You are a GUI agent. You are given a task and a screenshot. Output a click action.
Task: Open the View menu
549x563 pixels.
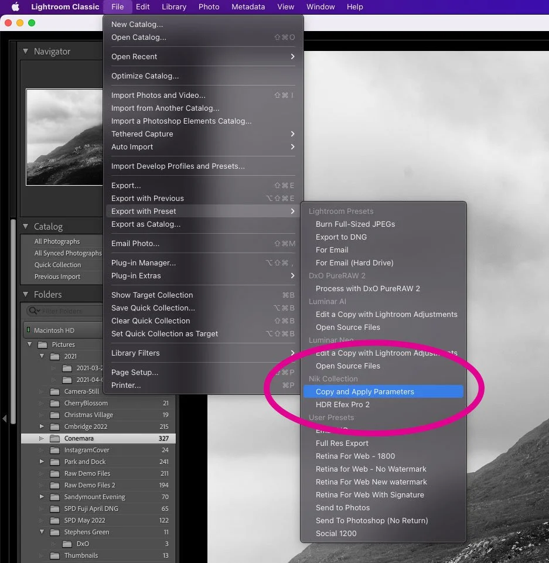pyautogui.click(x=285, y=6)
